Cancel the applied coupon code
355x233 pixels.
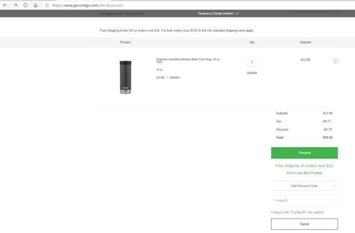click(305, 224)
